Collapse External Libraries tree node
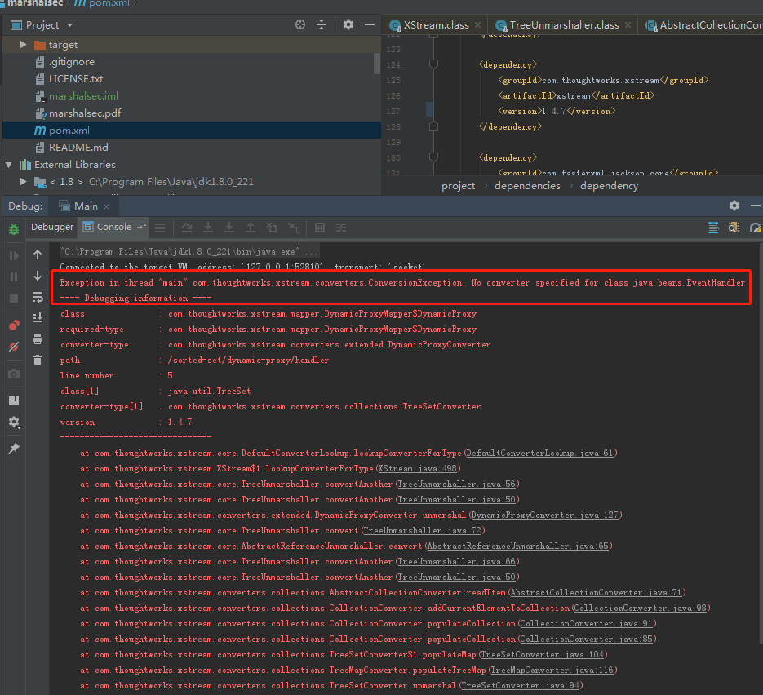 9,165
